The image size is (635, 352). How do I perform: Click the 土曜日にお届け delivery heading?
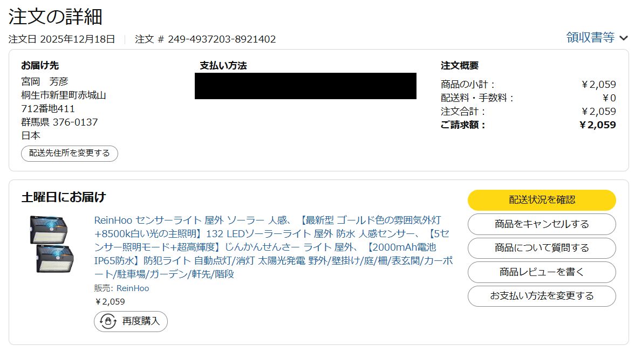[x=64, y=197]
